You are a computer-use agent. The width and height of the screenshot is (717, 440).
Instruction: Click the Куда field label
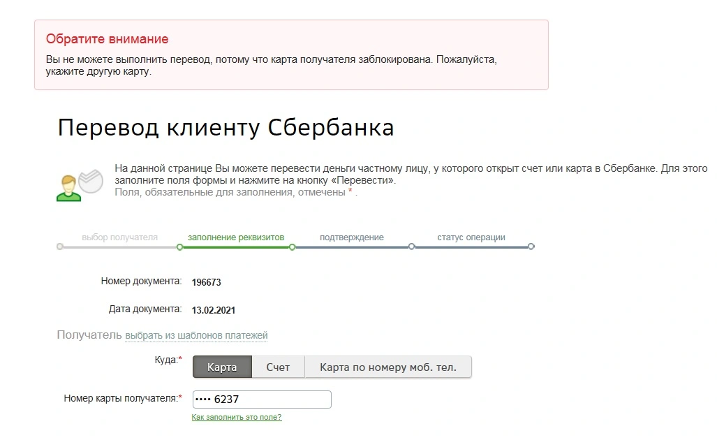168,360
